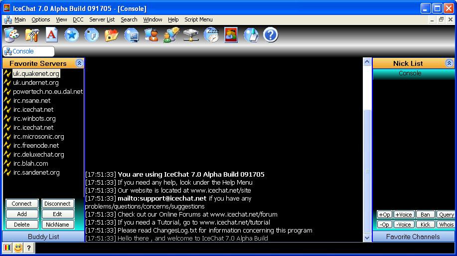Click the Kick button
This screenshot has width=457, height=256.
coord(425,225)
